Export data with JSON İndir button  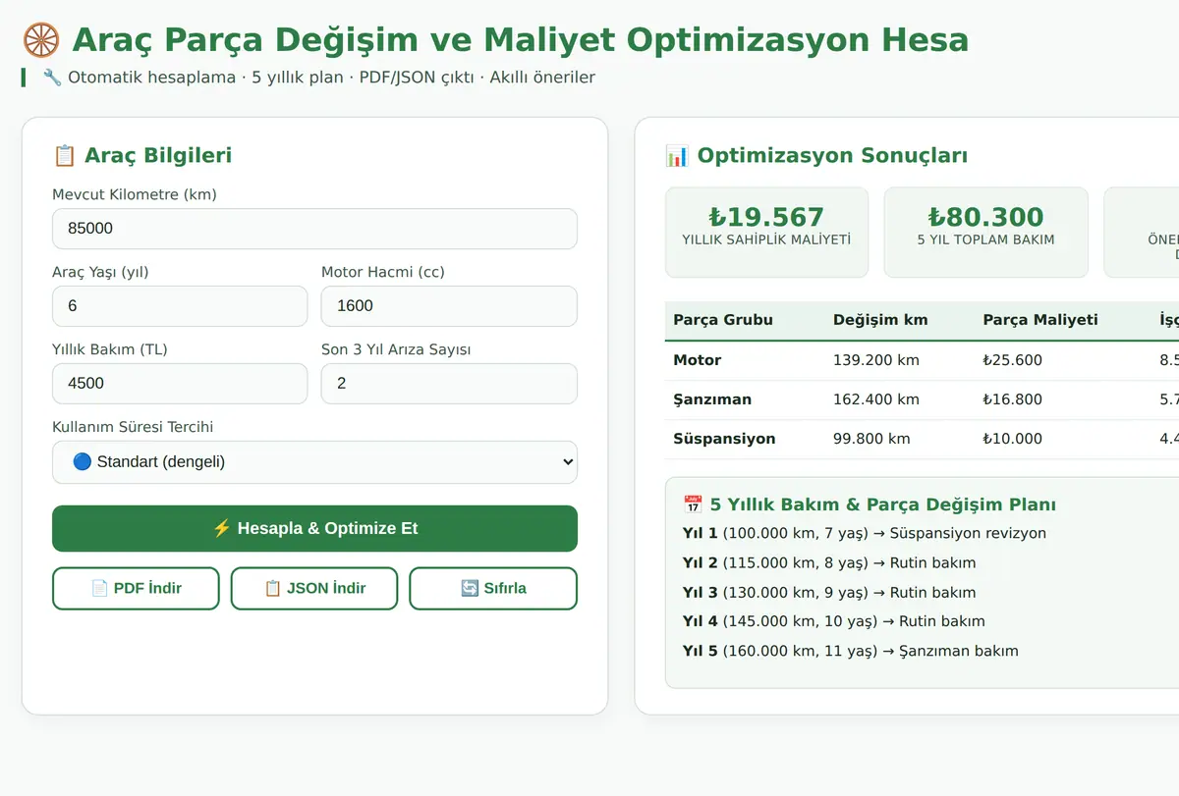click(x=314, y=588)
